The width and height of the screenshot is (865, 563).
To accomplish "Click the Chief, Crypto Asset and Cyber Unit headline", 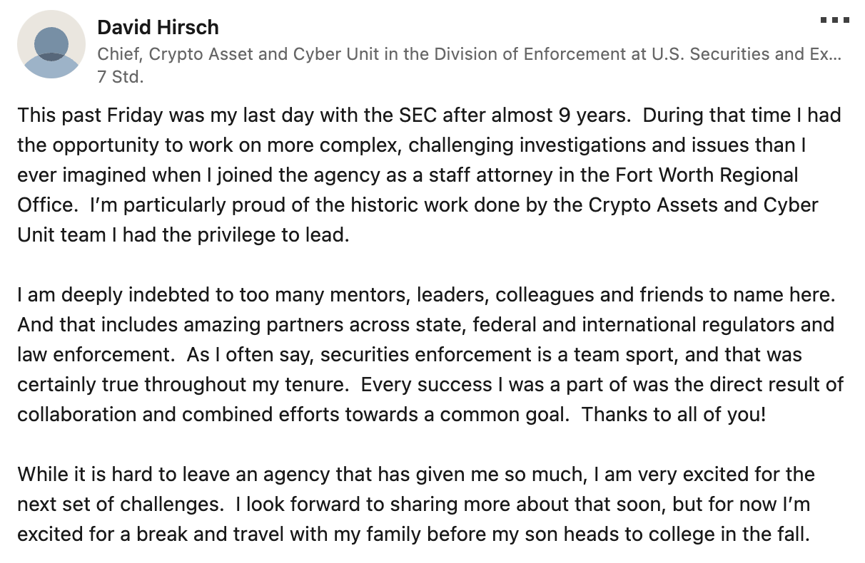I will tap(469, 53).
